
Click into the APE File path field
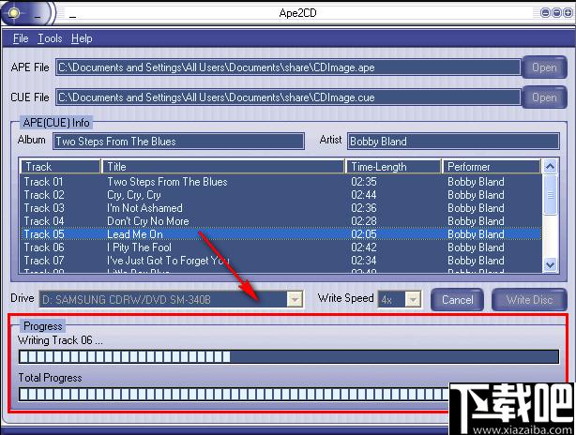(287, 67)
